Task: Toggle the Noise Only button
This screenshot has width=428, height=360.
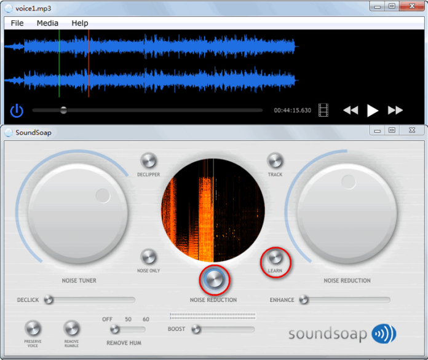Action: 149,257
